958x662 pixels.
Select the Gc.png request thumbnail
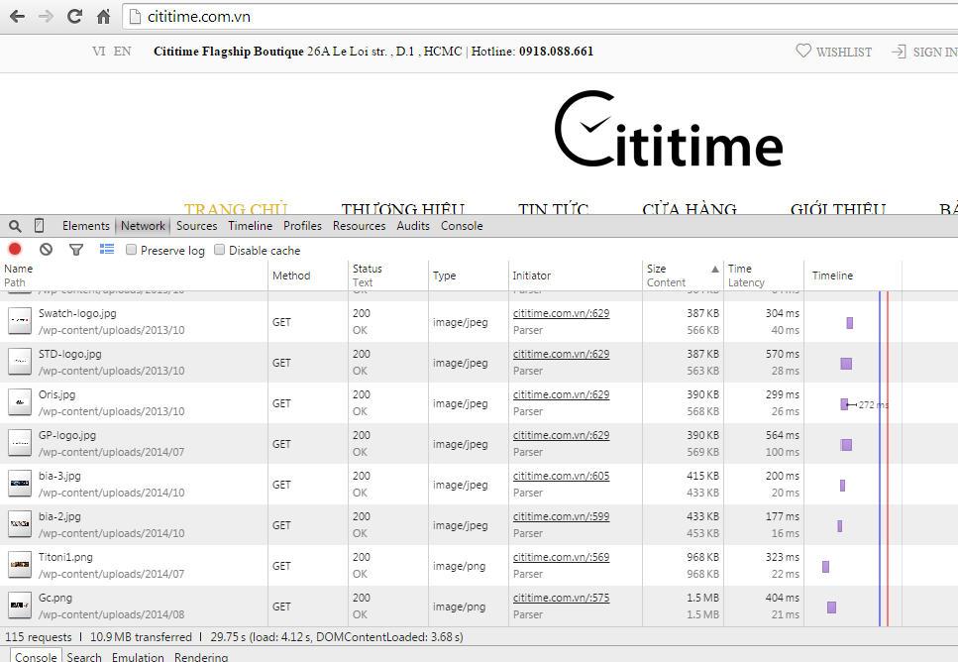pos(20,606)
